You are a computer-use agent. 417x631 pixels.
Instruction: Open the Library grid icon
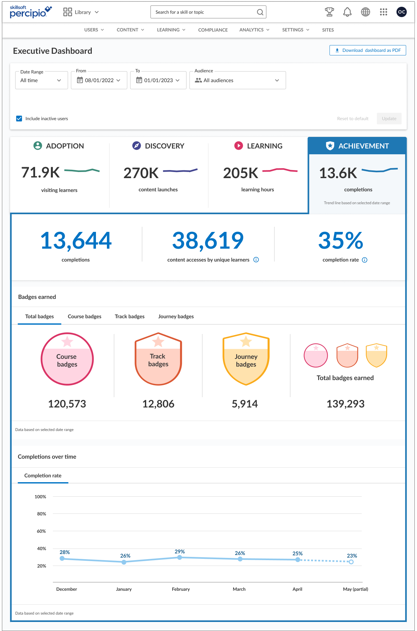pos(68,12)
